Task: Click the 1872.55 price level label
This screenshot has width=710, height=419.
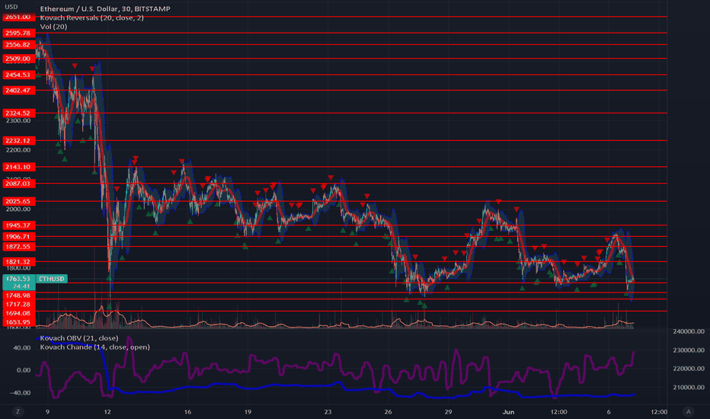Action: 18,247
